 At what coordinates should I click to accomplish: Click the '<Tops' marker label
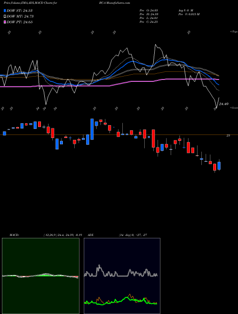click(x=234, y=32)
